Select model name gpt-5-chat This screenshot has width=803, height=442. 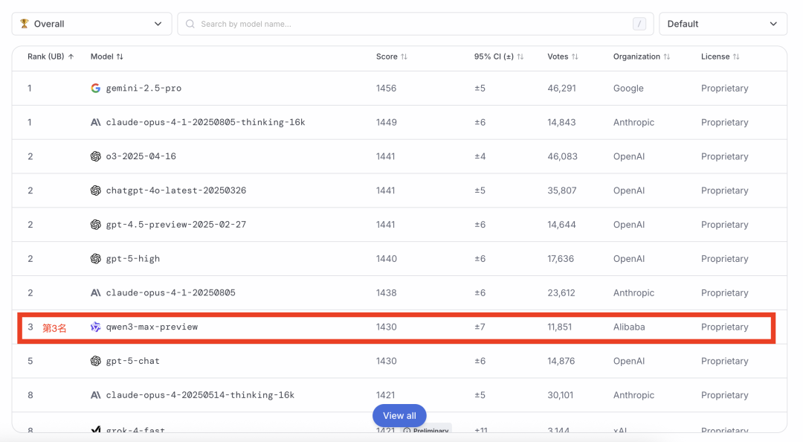click(x=133, y=361)
